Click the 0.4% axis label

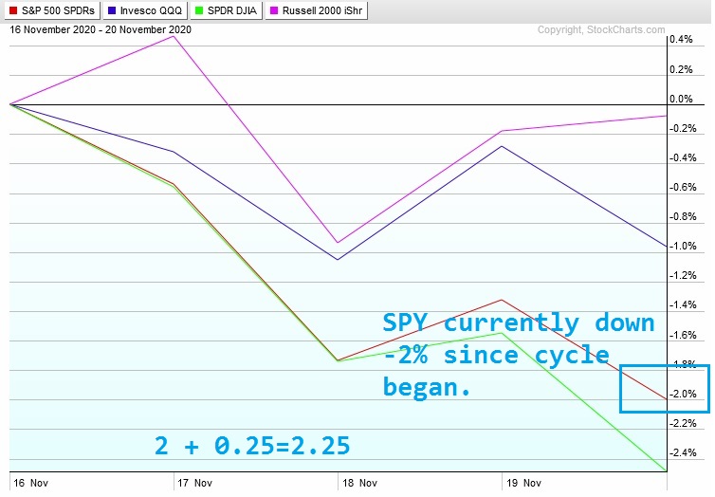[681, 40]
